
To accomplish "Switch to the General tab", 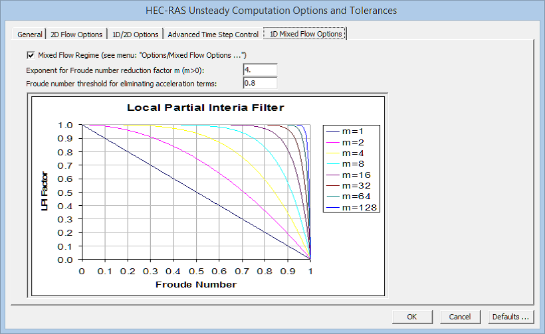I will [29, 35].
